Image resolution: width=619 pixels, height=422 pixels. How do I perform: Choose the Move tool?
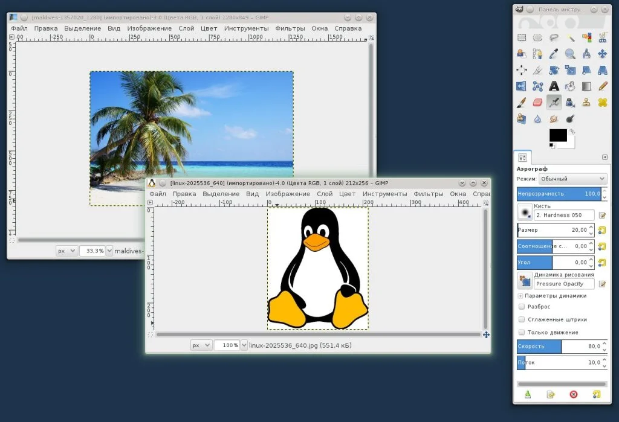click(602, 54)
